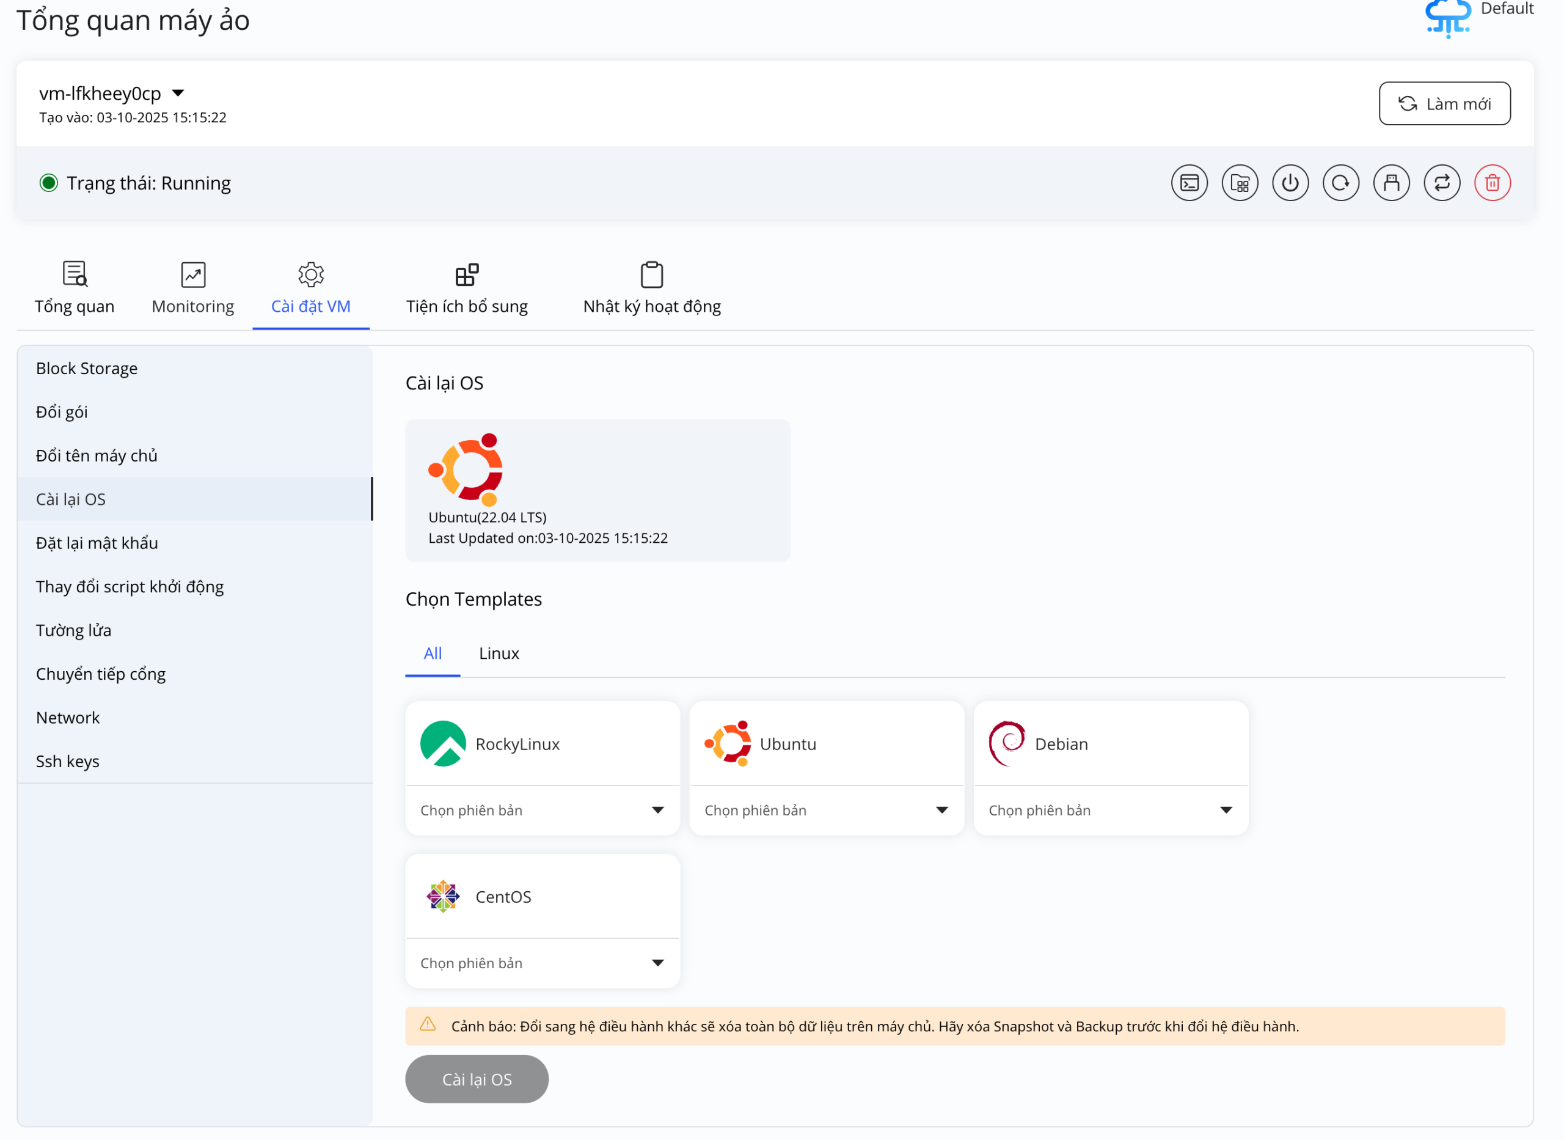
Task: Open the VM console terminal icon
Action: pos(1189,183)
